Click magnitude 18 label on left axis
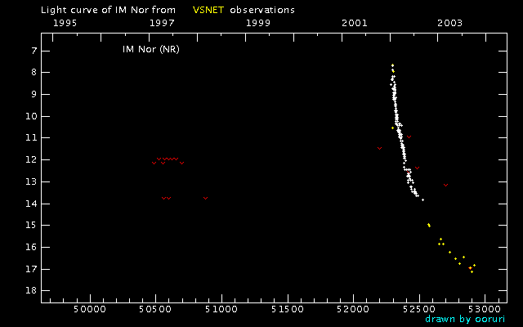The height and width of the screenshot is (327, 523). 31,291
